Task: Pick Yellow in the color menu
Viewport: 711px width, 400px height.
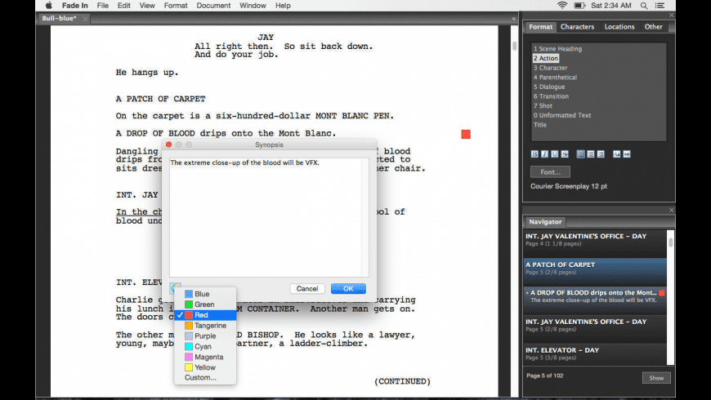Action: tap(205, 367)
